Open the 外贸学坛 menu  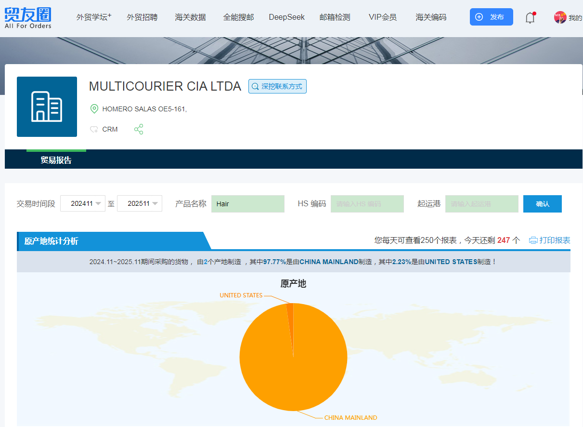click(x=93, y=17)
